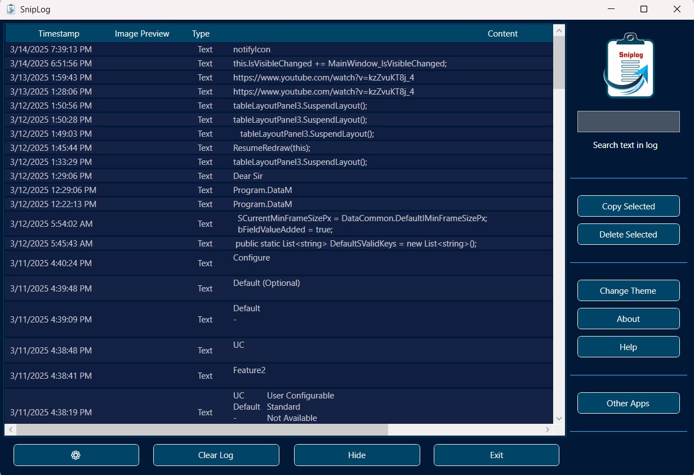Click timestamp 3/12/2025 1:49:03 PM
This screenshot has height=475, width=694.
pos(51,134)
